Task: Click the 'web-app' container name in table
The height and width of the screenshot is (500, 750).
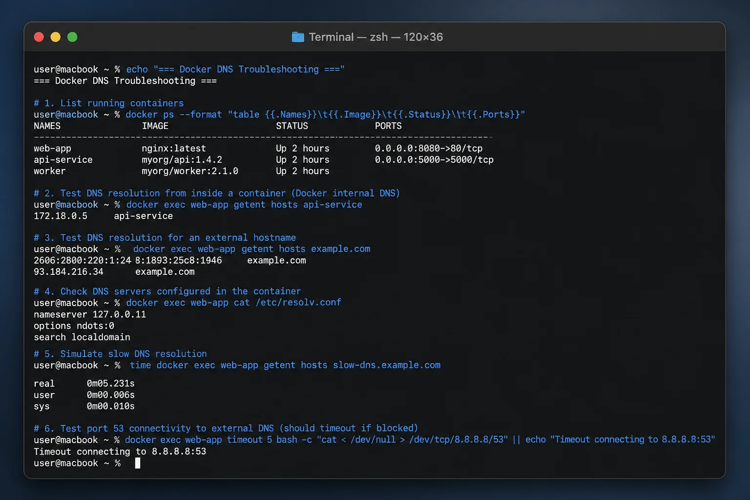Action: pos(52,148)
